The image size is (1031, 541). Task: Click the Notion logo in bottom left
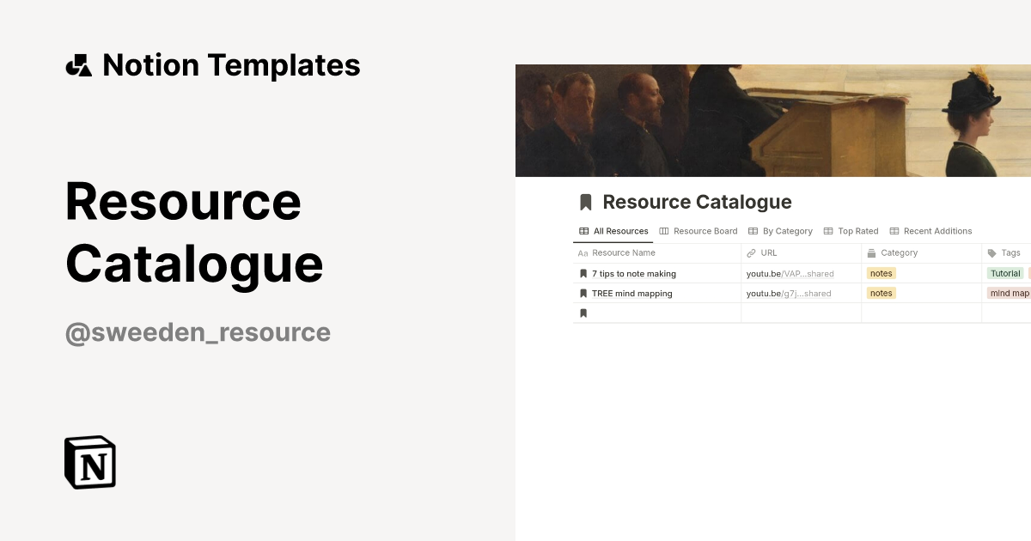point(89,462)
